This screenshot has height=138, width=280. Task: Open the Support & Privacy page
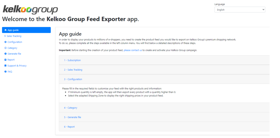pyautogui.click(x=27, y=66)
